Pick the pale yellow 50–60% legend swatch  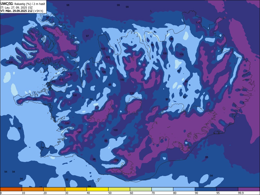[x=119, y=189]
